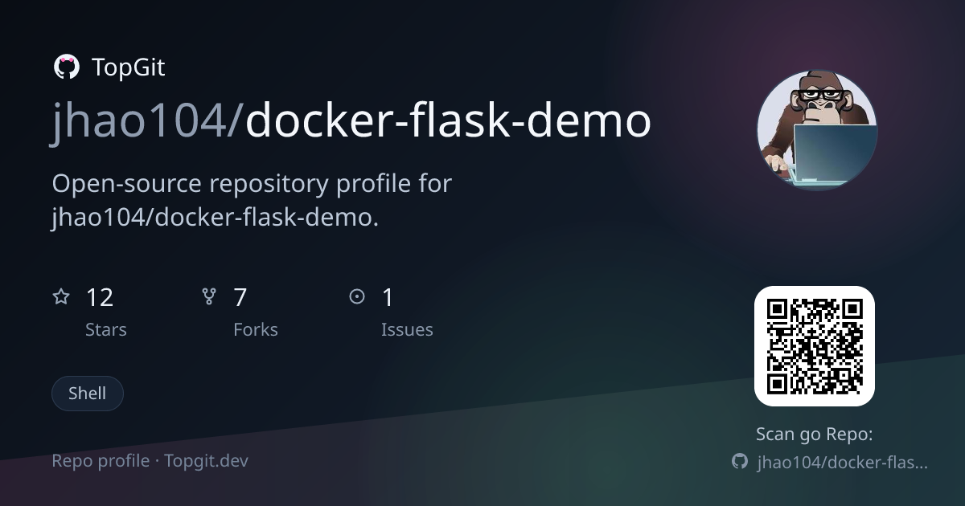Click the TopGit brand name text
Image resolution: width=965 pixels, height=506 pixels.
point(129,67)
